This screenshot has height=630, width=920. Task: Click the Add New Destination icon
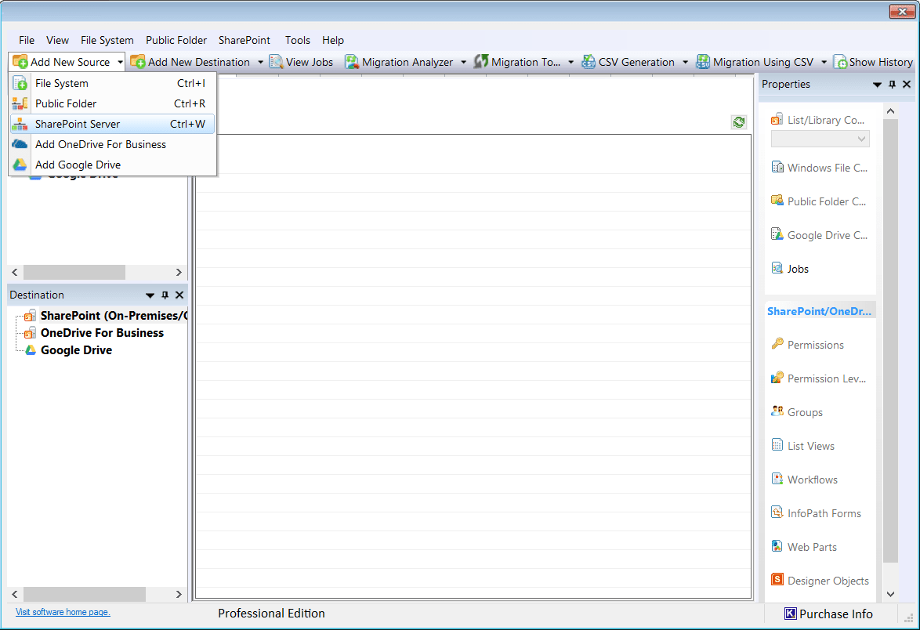click(138, 62)
